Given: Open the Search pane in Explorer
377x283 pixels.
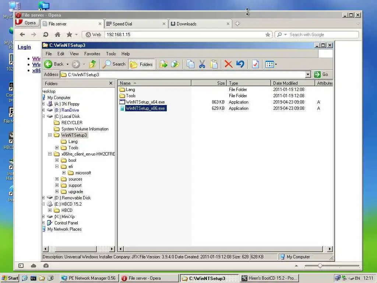Looking at the screenshot, I should pyautogui.click(x=114, y=64).
